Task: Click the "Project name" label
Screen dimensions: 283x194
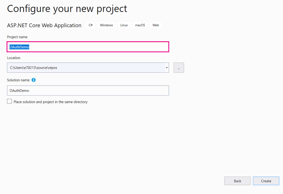Action: point(17,37)
